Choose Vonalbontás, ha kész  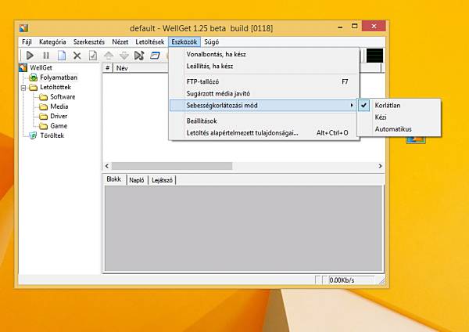(264, 54)
